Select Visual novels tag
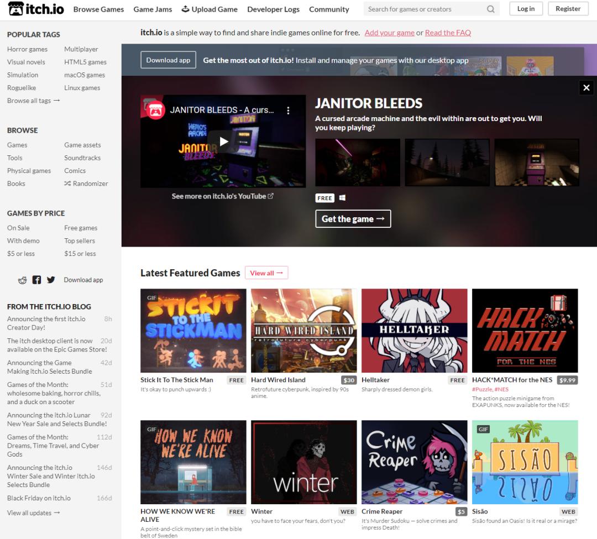 point(26,62)
